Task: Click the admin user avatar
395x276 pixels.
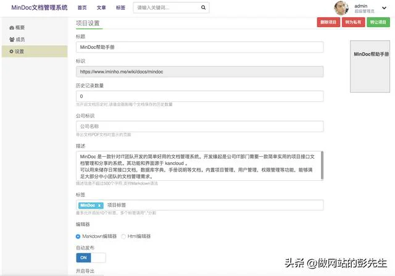Action: [341, 8]
